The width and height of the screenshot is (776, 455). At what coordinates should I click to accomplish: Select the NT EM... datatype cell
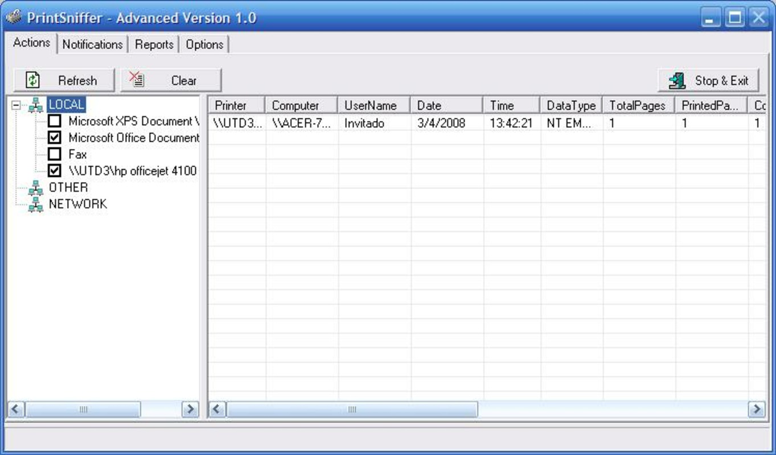pos(572,123)
